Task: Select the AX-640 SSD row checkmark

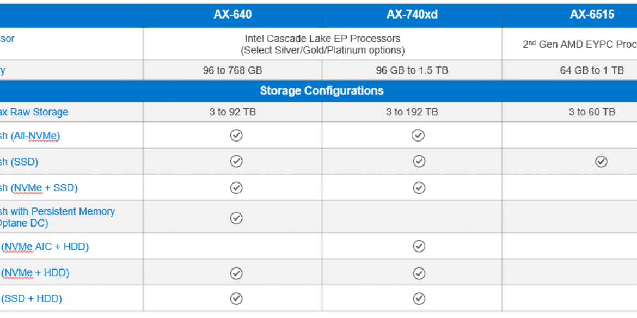Action: click(x=236, y=162)
